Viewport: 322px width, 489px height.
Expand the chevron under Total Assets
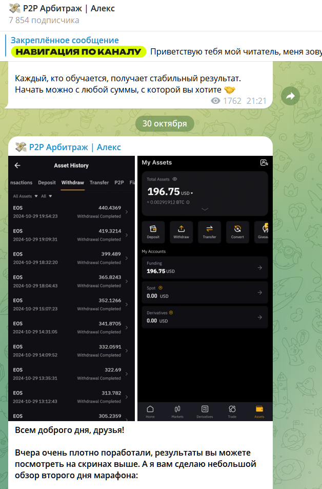click(205, 209)
